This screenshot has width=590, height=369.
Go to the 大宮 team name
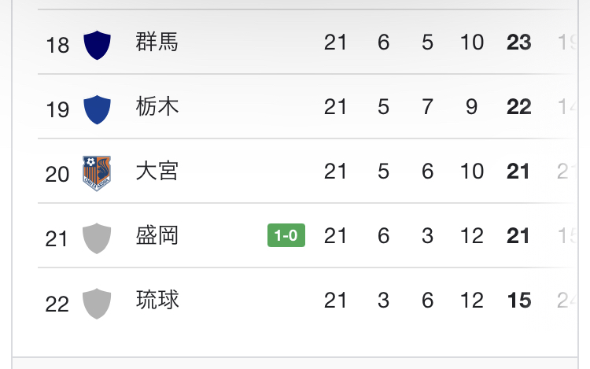tap(157, 172)
